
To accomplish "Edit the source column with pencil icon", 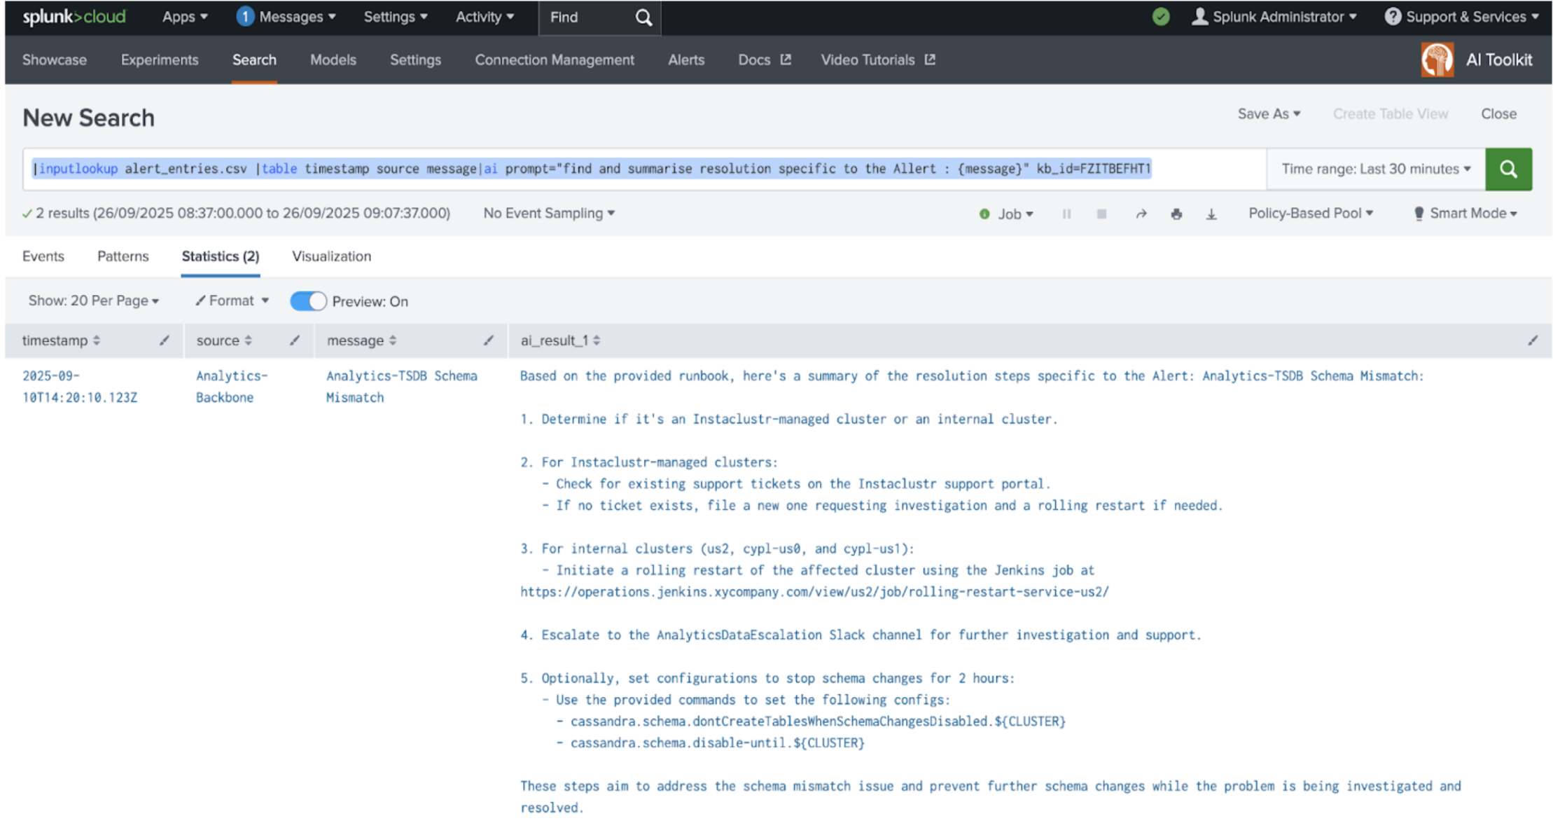I will click(x=295, y=340).
